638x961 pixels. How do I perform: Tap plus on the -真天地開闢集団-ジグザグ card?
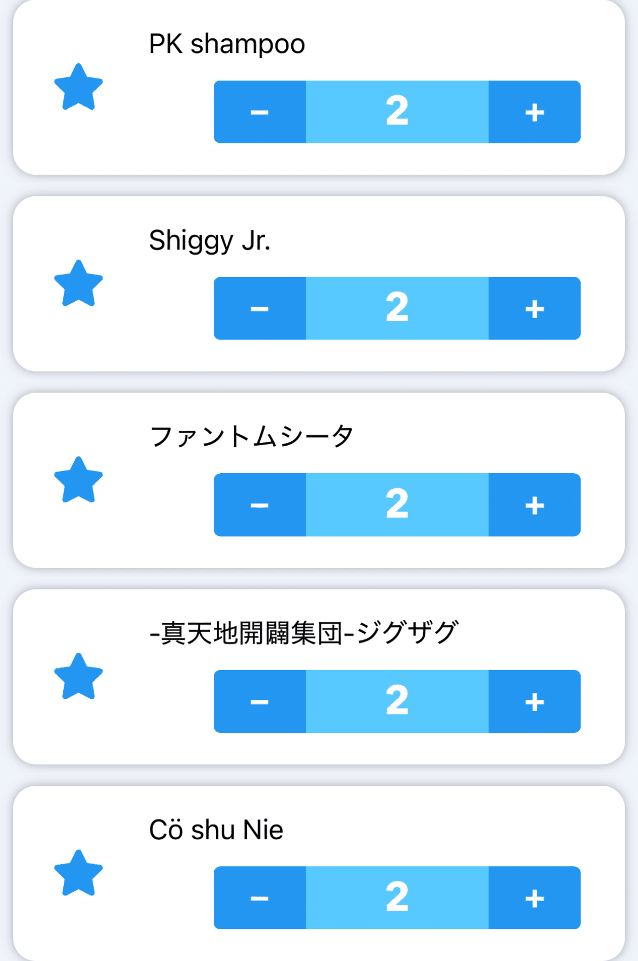point(534,701)
